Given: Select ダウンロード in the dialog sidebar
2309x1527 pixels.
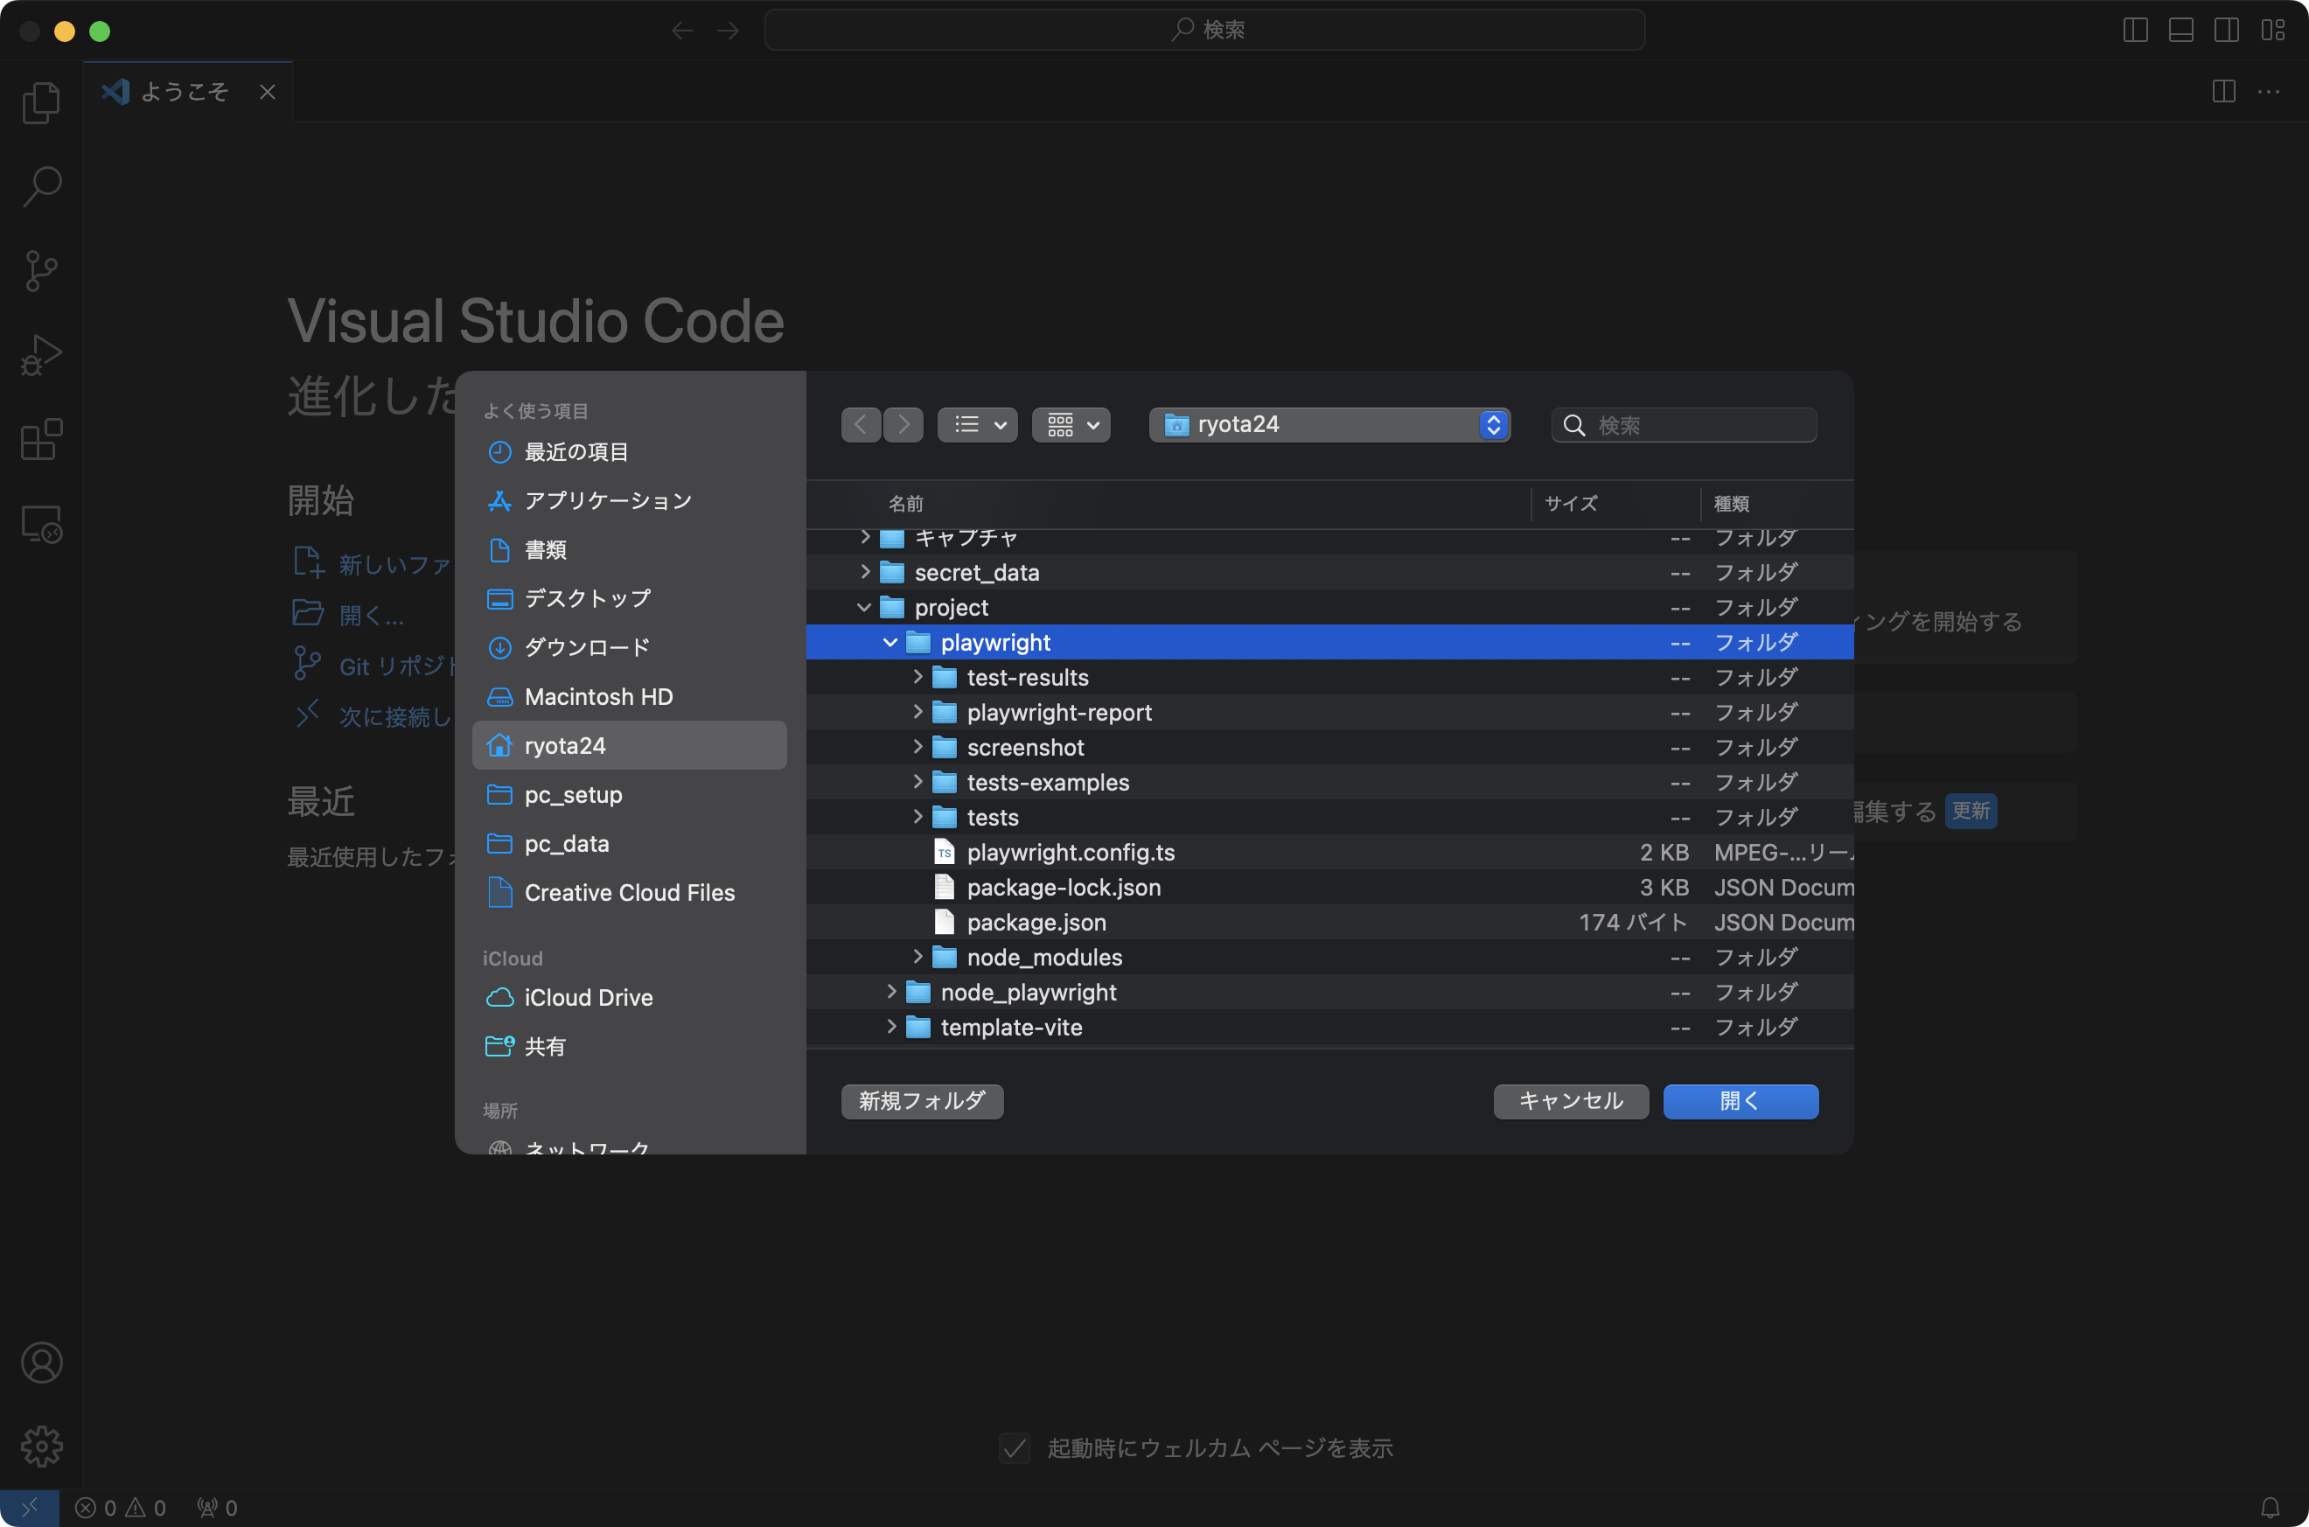Looking at the screenshot, I should (x=586, y=647).
